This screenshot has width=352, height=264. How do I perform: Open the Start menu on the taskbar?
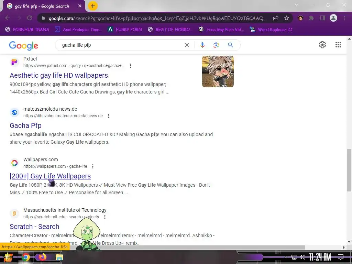8,257
